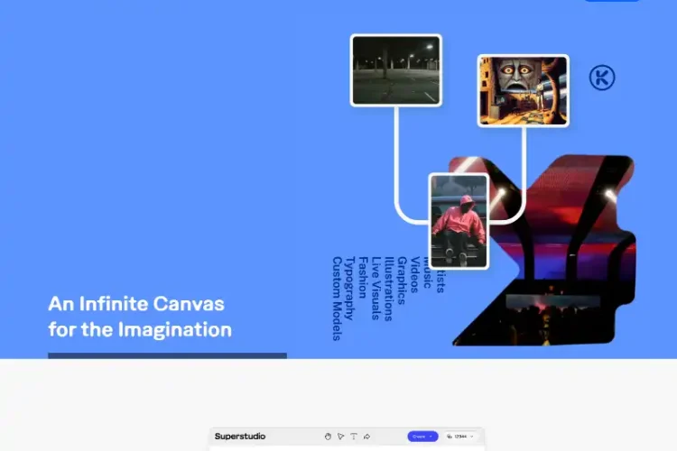Select the Text tool
Viewport: 677px width, 451px height.
tap(354, 437)
